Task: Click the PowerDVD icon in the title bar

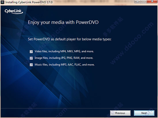Action: (x=2, y=2)
